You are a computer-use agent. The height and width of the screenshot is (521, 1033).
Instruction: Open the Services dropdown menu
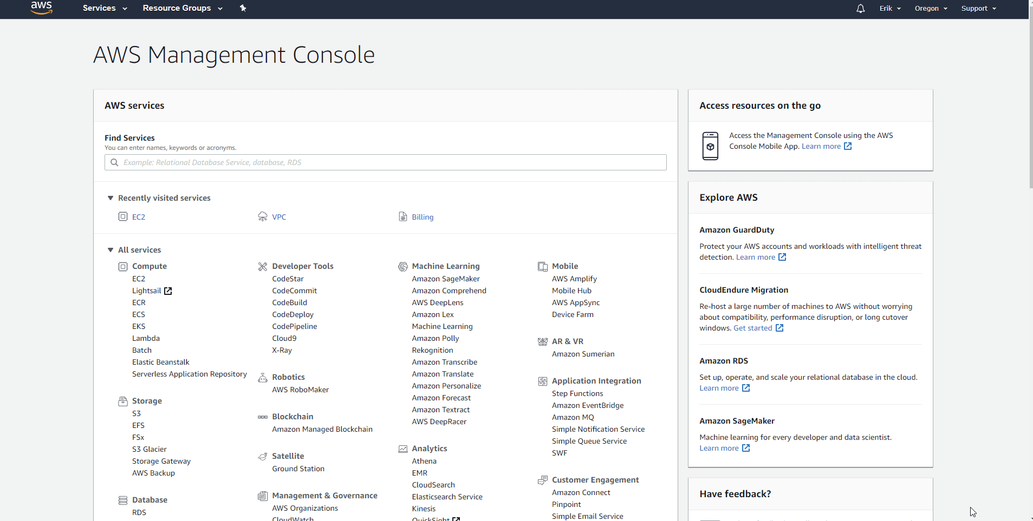coord(105,8)
